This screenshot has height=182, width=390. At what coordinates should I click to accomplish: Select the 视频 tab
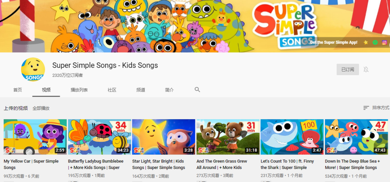[x=46, y=90]
